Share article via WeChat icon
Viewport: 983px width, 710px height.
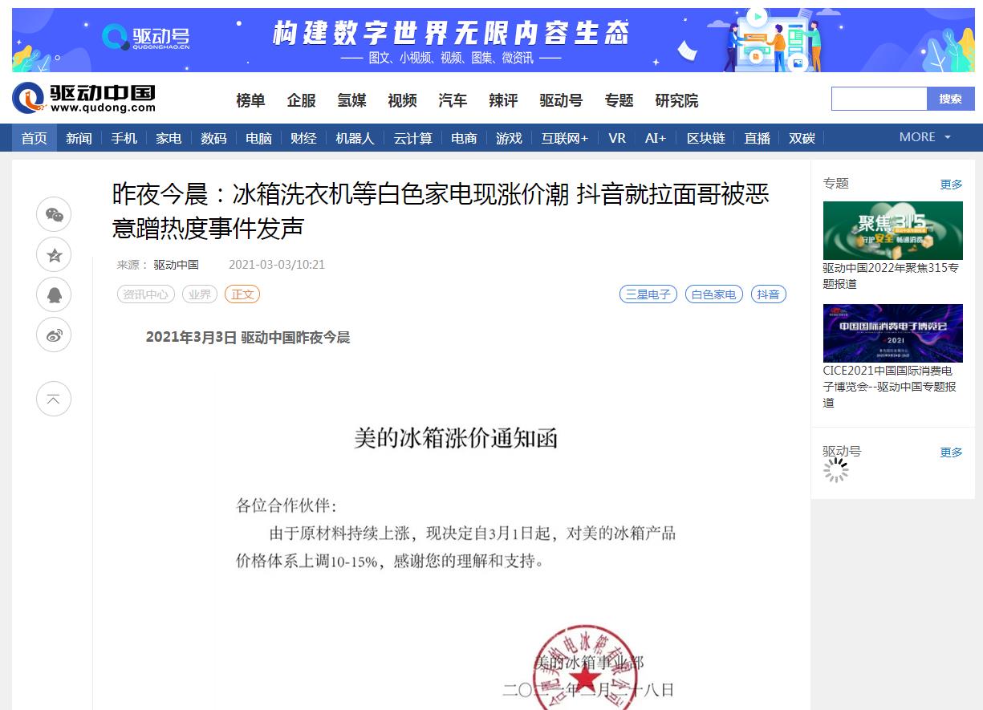tap(54, 214)
